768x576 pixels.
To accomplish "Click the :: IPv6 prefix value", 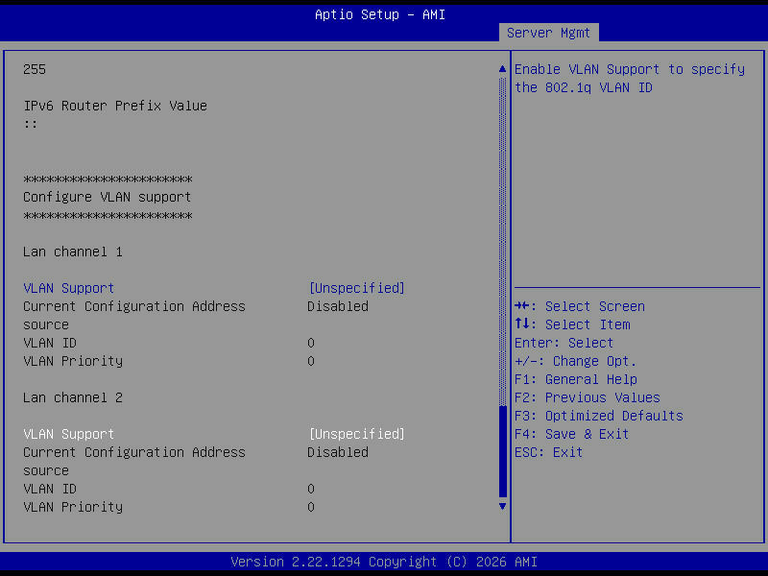I will (x=31, y=124).
